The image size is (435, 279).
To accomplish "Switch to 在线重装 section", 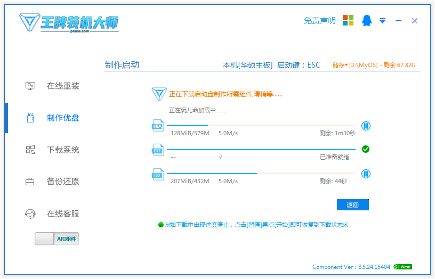I will click(63, 86).
